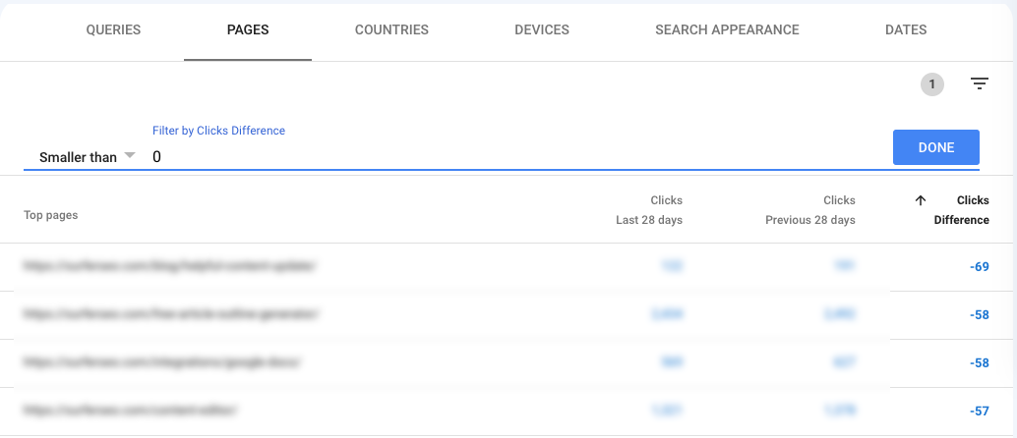Click the Top pages column header

point(50,215)
